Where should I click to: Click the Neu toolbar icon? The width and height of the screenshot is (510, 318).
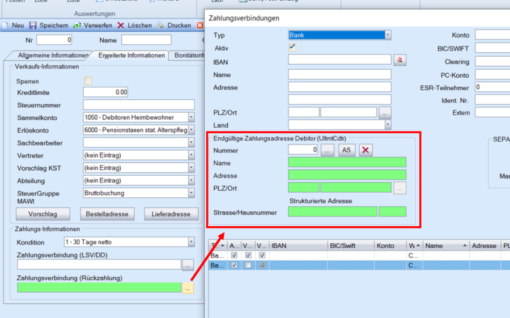coord(6,26)
